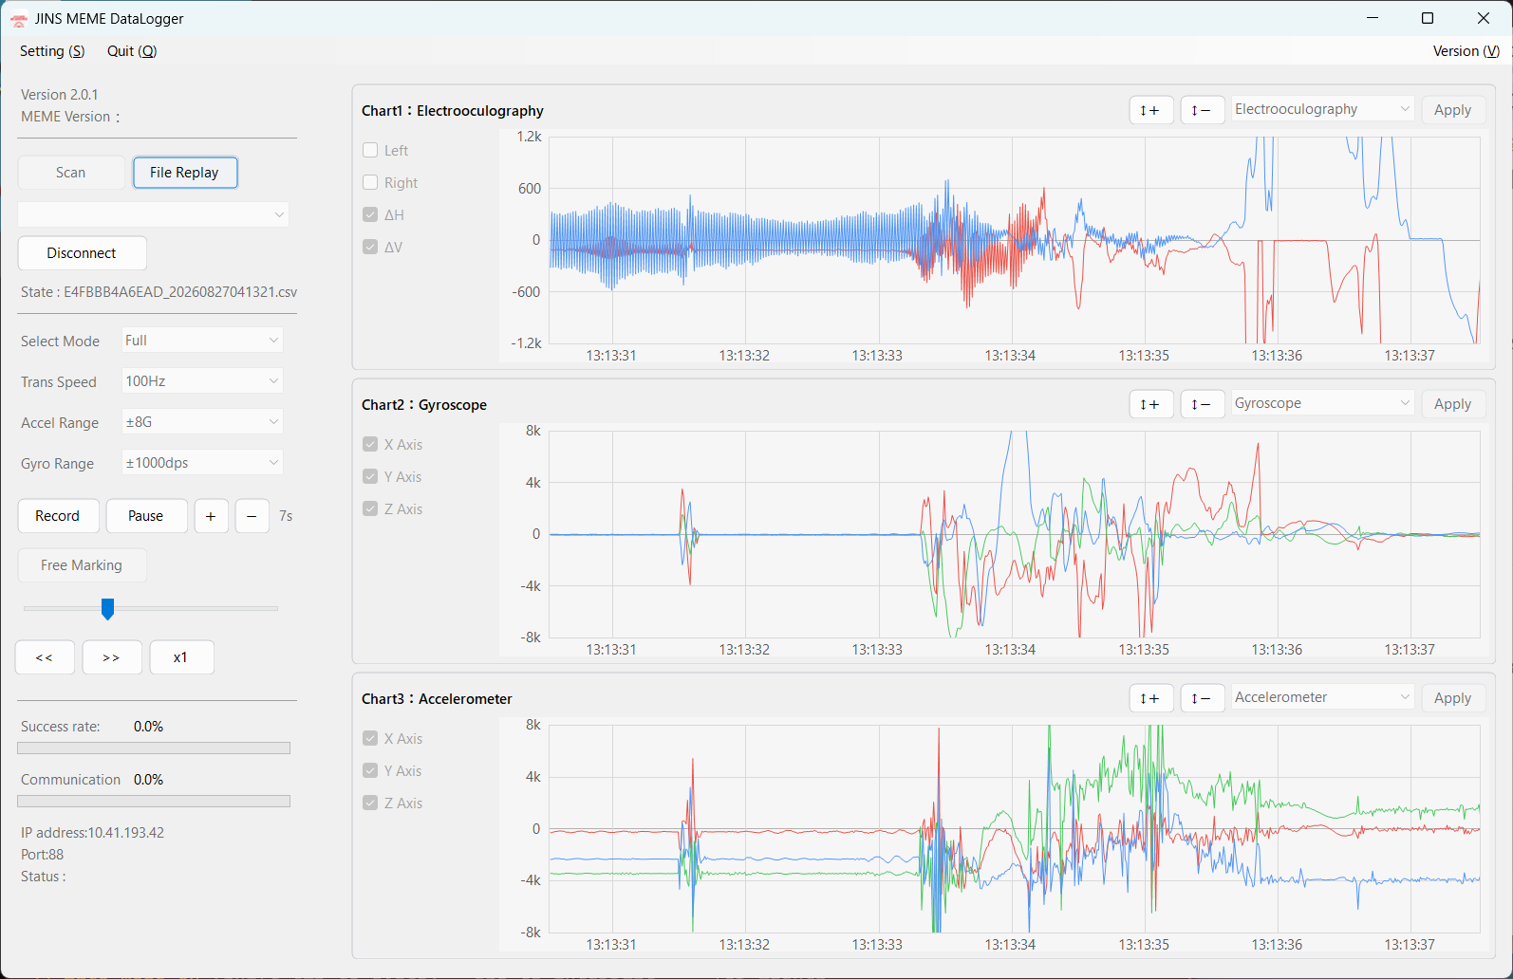
Task: Decrease the time window with minus button
Action: (x=252, y=516)
